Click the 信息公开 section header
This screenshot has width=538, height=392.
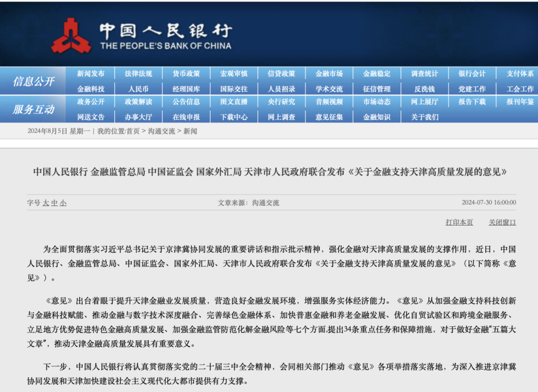click(x=33, y=81)
